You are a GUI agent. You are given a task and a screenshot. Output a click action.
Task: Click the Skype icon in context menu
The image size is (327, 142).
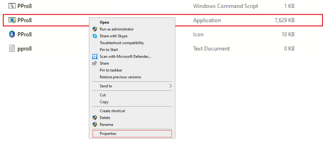point(95,36)
